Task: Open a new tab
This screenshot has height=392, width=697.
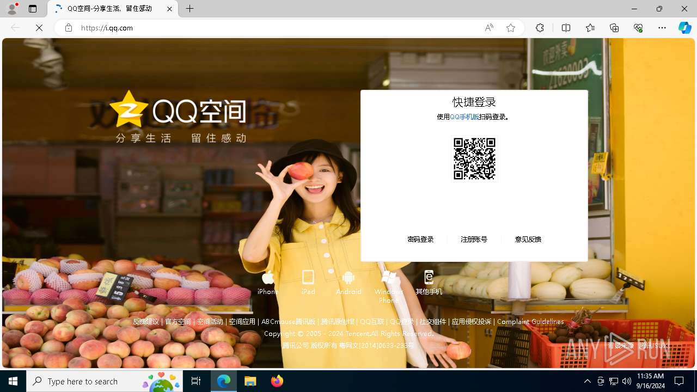Action: click(189, 9)
